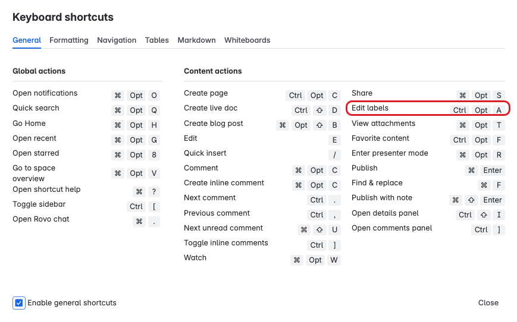Switch to the Whiteboards tab
Screen dimensions: 517x322
[247, 40]
